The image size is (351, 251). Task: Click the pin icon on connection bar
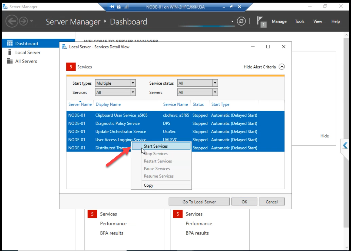click(112, 7)
